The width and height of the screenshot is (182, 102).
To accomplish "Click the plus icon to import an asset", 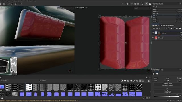I will [150, 98].
